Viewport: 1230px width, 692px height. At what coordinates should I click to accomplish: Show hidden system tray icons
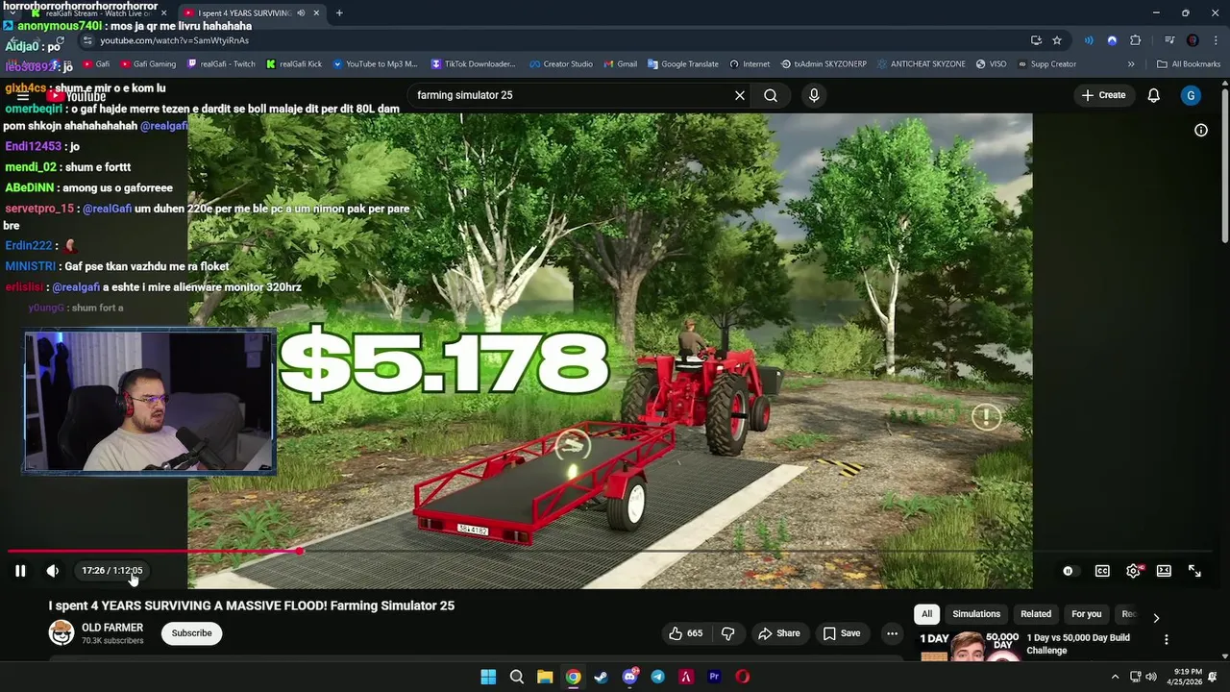(1115, 677)
